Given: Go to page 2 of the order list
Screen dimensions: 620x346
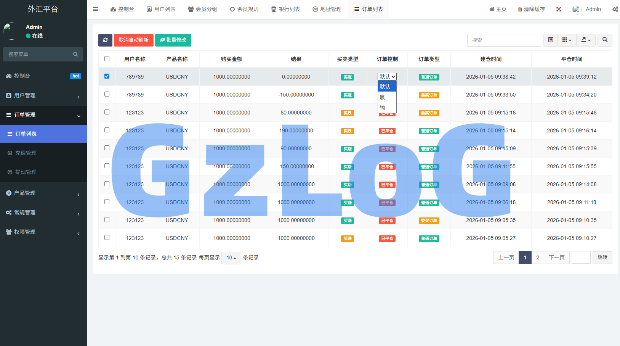Looking at the screenshot, I should tap(538, 257).
